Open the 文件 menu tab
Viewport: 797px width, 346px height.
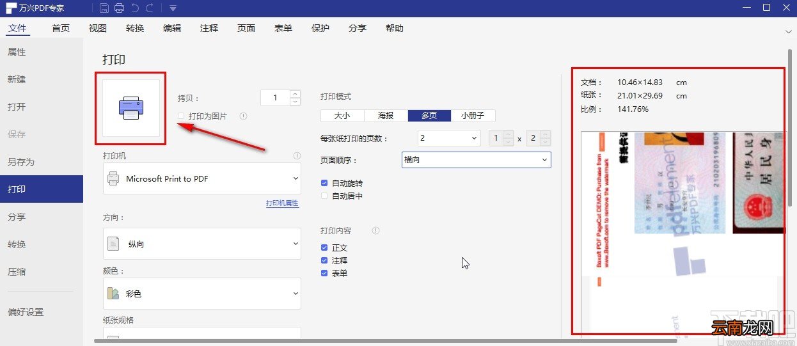pos(18,28)
